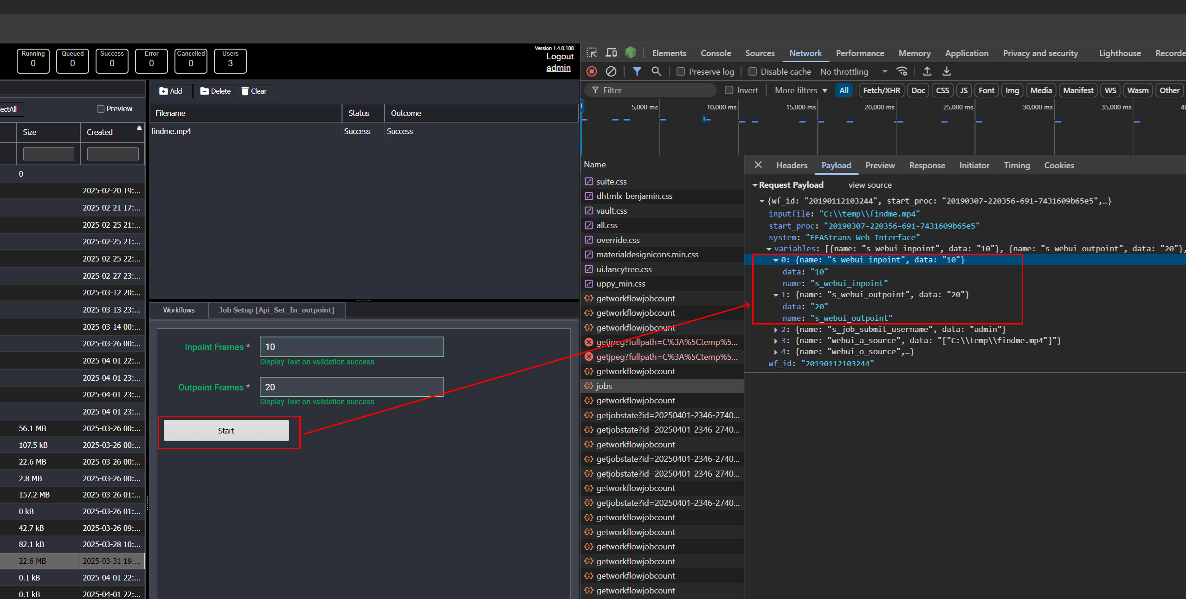Open the More filters dropdown
The image size is (1186, 599).
pyautogui.click(x=801, y=90)
